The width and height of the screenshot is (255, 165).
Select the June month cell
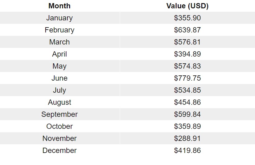click(60, 78)
